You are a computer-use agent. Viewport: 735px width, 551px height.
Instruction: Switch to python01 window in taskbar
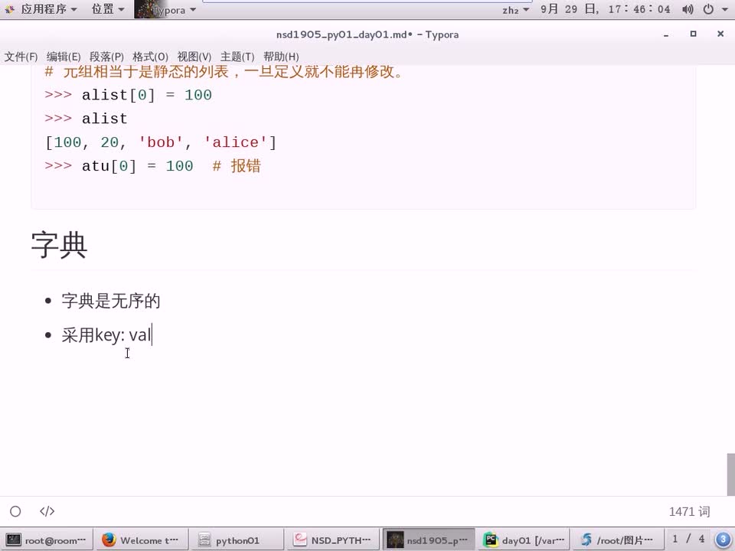click(237, 540)
